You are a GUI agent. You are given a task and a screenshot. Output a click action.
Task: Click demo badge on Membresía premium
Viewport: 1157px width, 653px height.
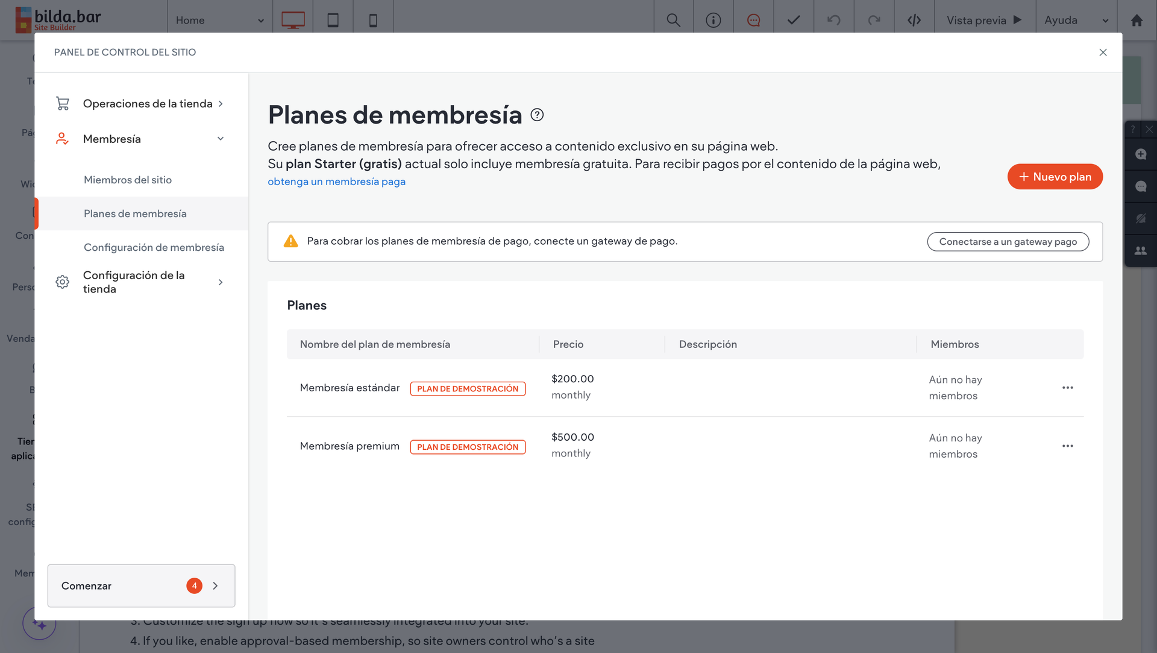[468, 447]
